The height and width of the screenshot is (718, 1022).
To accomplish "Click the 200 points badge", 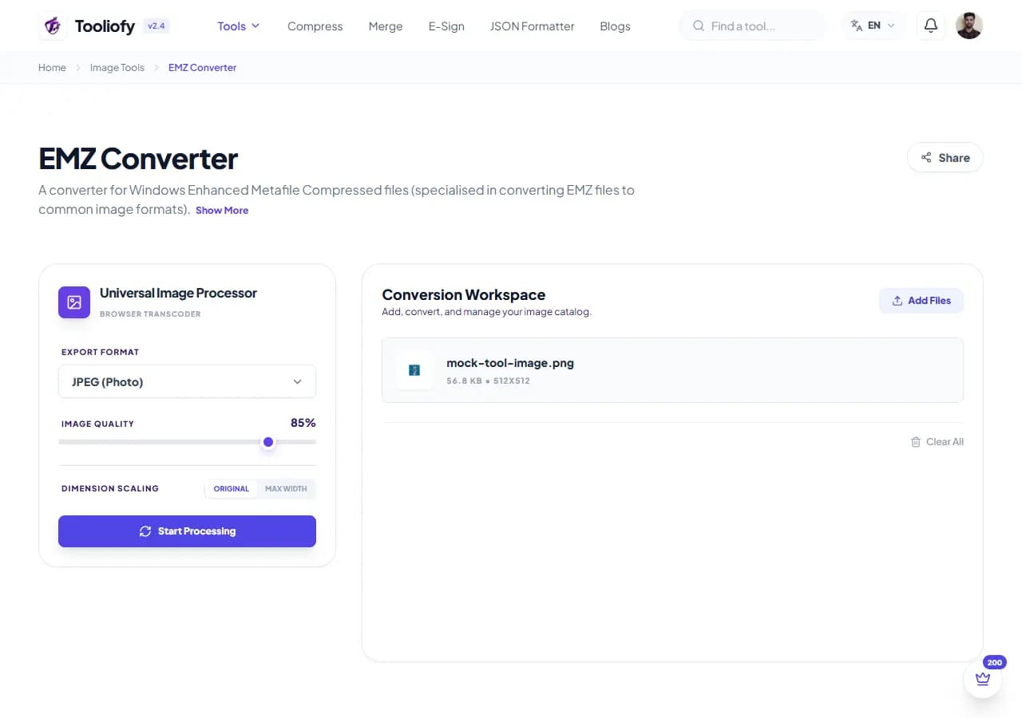I will pos(995,662).
